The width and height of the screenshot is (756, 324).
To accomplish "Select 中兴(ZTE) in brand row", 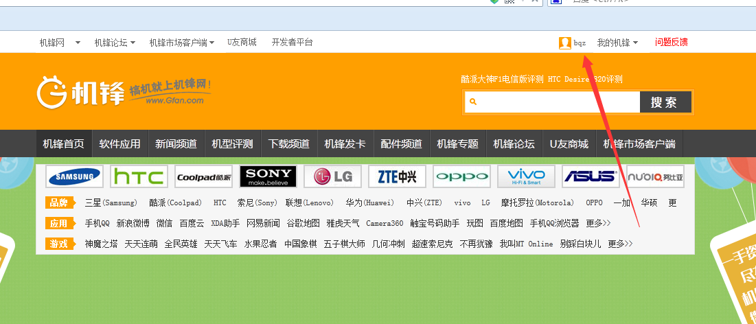I will pos(424,203).
